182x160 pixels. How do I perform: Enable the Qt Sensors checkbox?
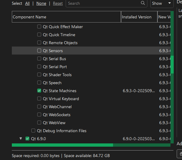coord(39,51)
